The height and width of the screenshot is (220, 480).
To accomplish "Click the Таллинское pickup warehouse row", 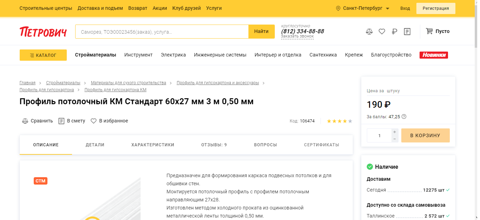I will point(408,216).
